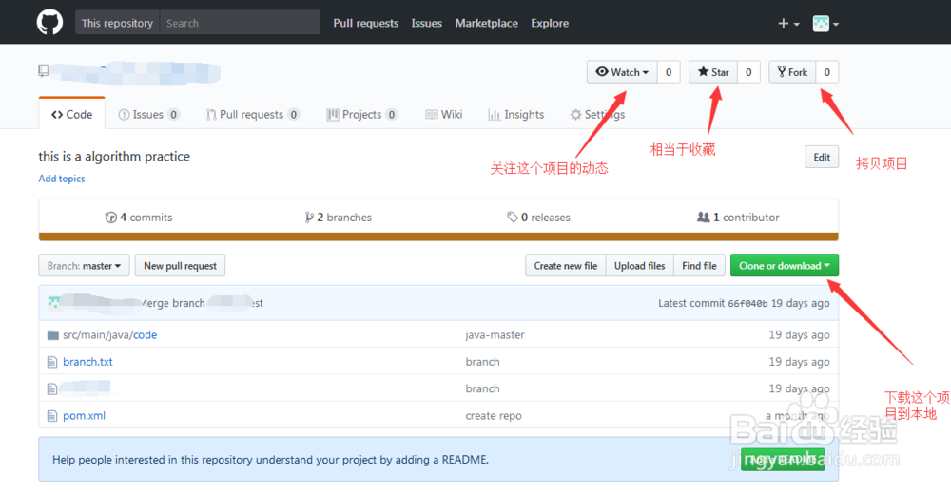Click the Projects tab counter badge
The width and height of the screenshot is (951, 492).
(x=392, y=115)
